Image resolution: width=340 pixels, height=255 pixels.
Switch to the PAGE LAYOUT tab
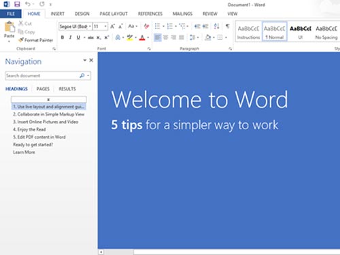click(x=114, y=14)
